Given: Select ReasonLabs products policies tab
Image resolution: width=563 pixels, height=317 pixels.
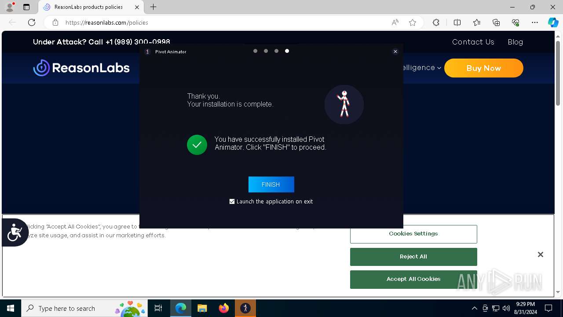Looking at the screenshot, I should point(91,7).
